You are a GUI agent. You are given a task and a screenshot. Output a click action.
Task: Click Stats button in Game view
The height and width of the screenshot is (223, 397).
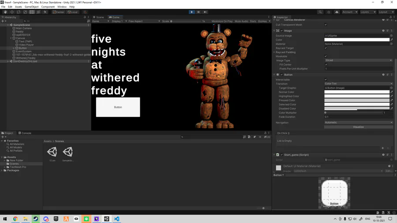point(253,21)
